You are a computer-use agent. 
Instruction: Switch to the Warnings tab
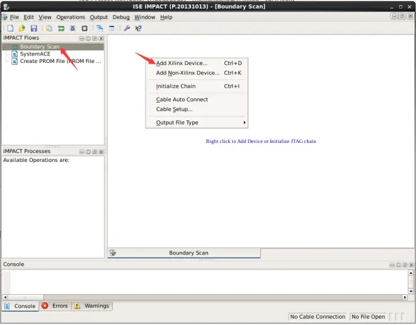pos(91,306)
